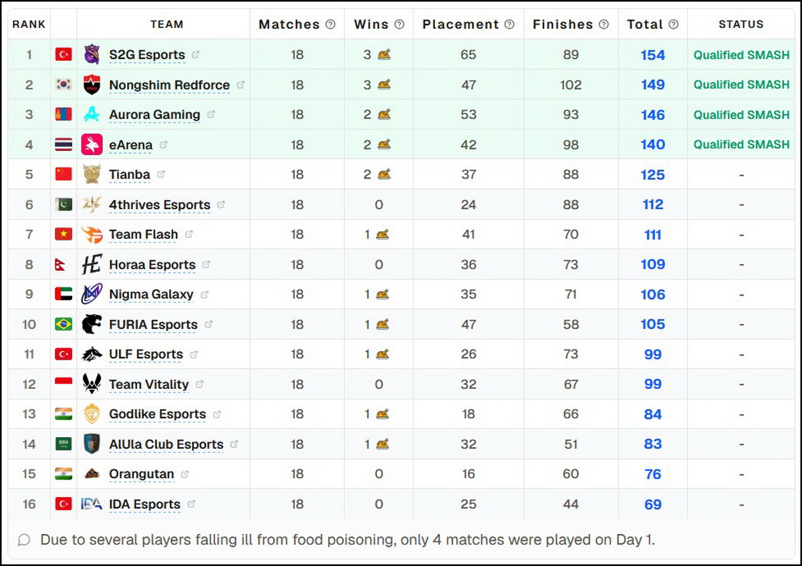Click the STATUS column header
The image size is (802, 566).
point(741,25)
